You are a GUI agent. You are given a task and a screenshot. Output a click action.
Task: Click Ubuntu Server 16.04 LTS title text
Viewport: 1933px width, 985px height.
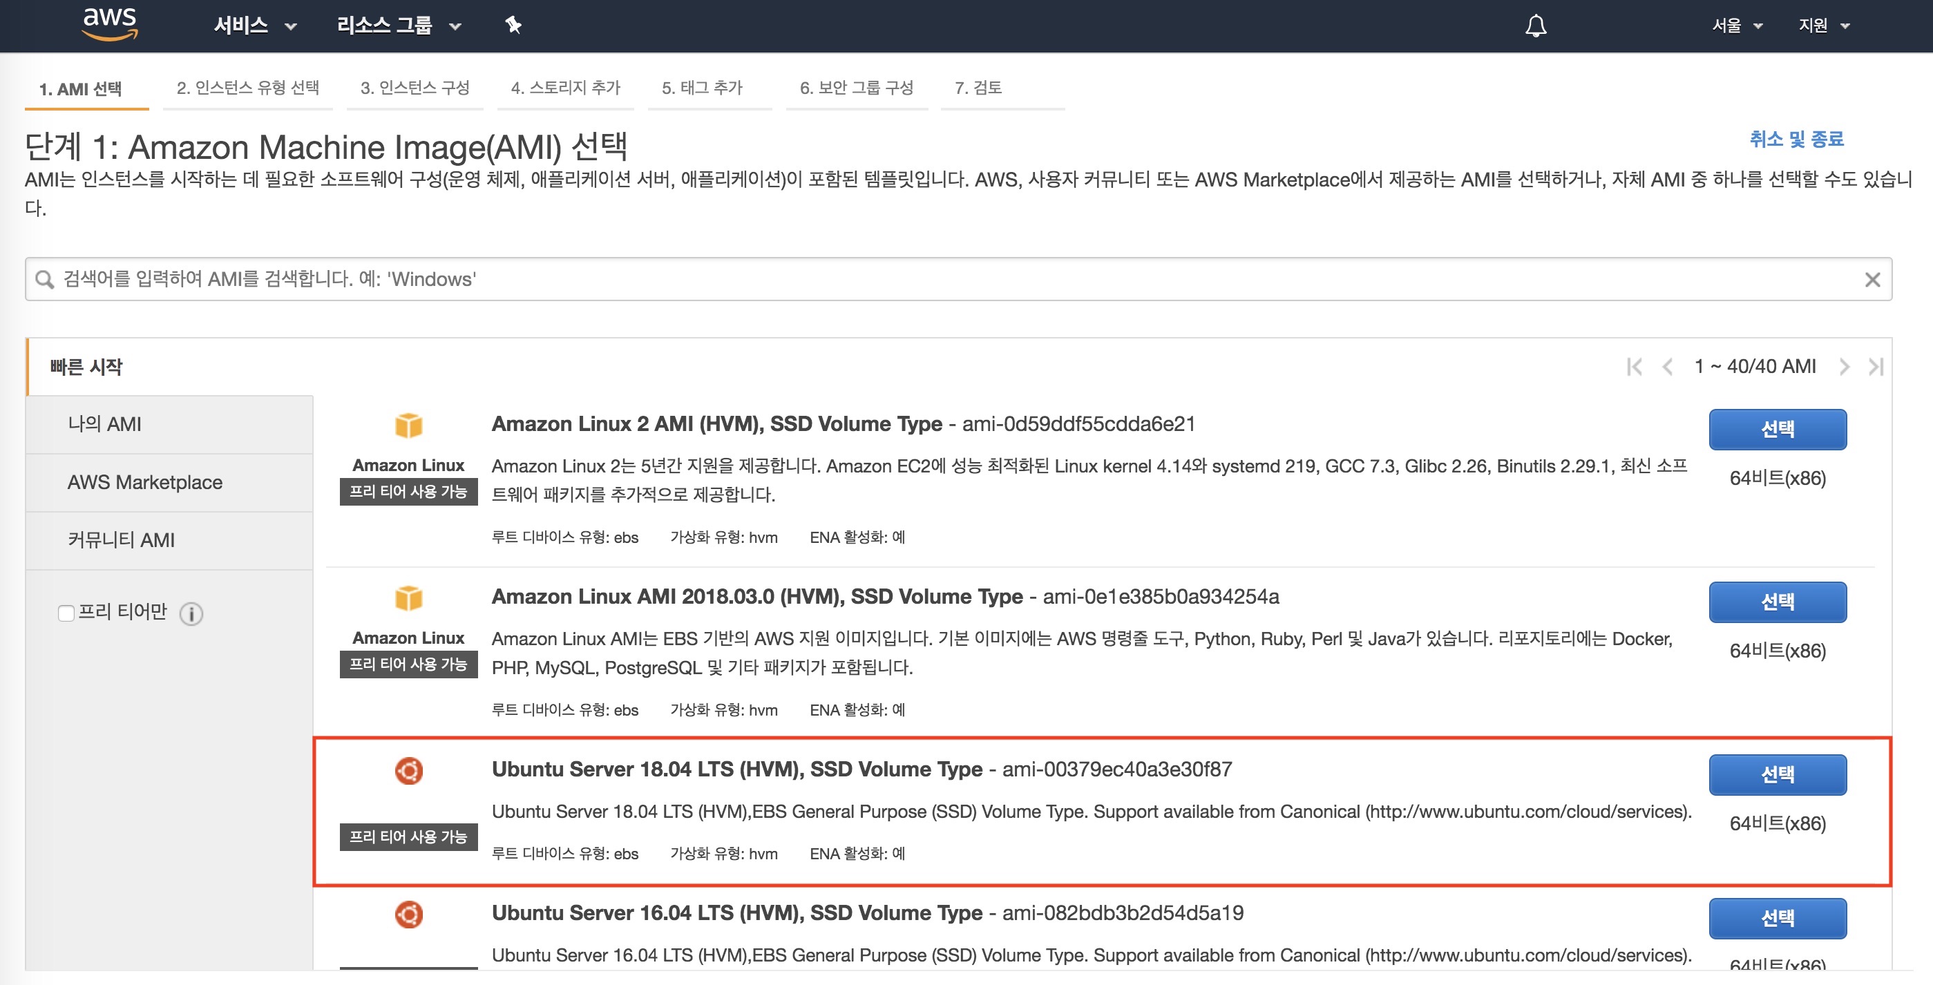737,913
